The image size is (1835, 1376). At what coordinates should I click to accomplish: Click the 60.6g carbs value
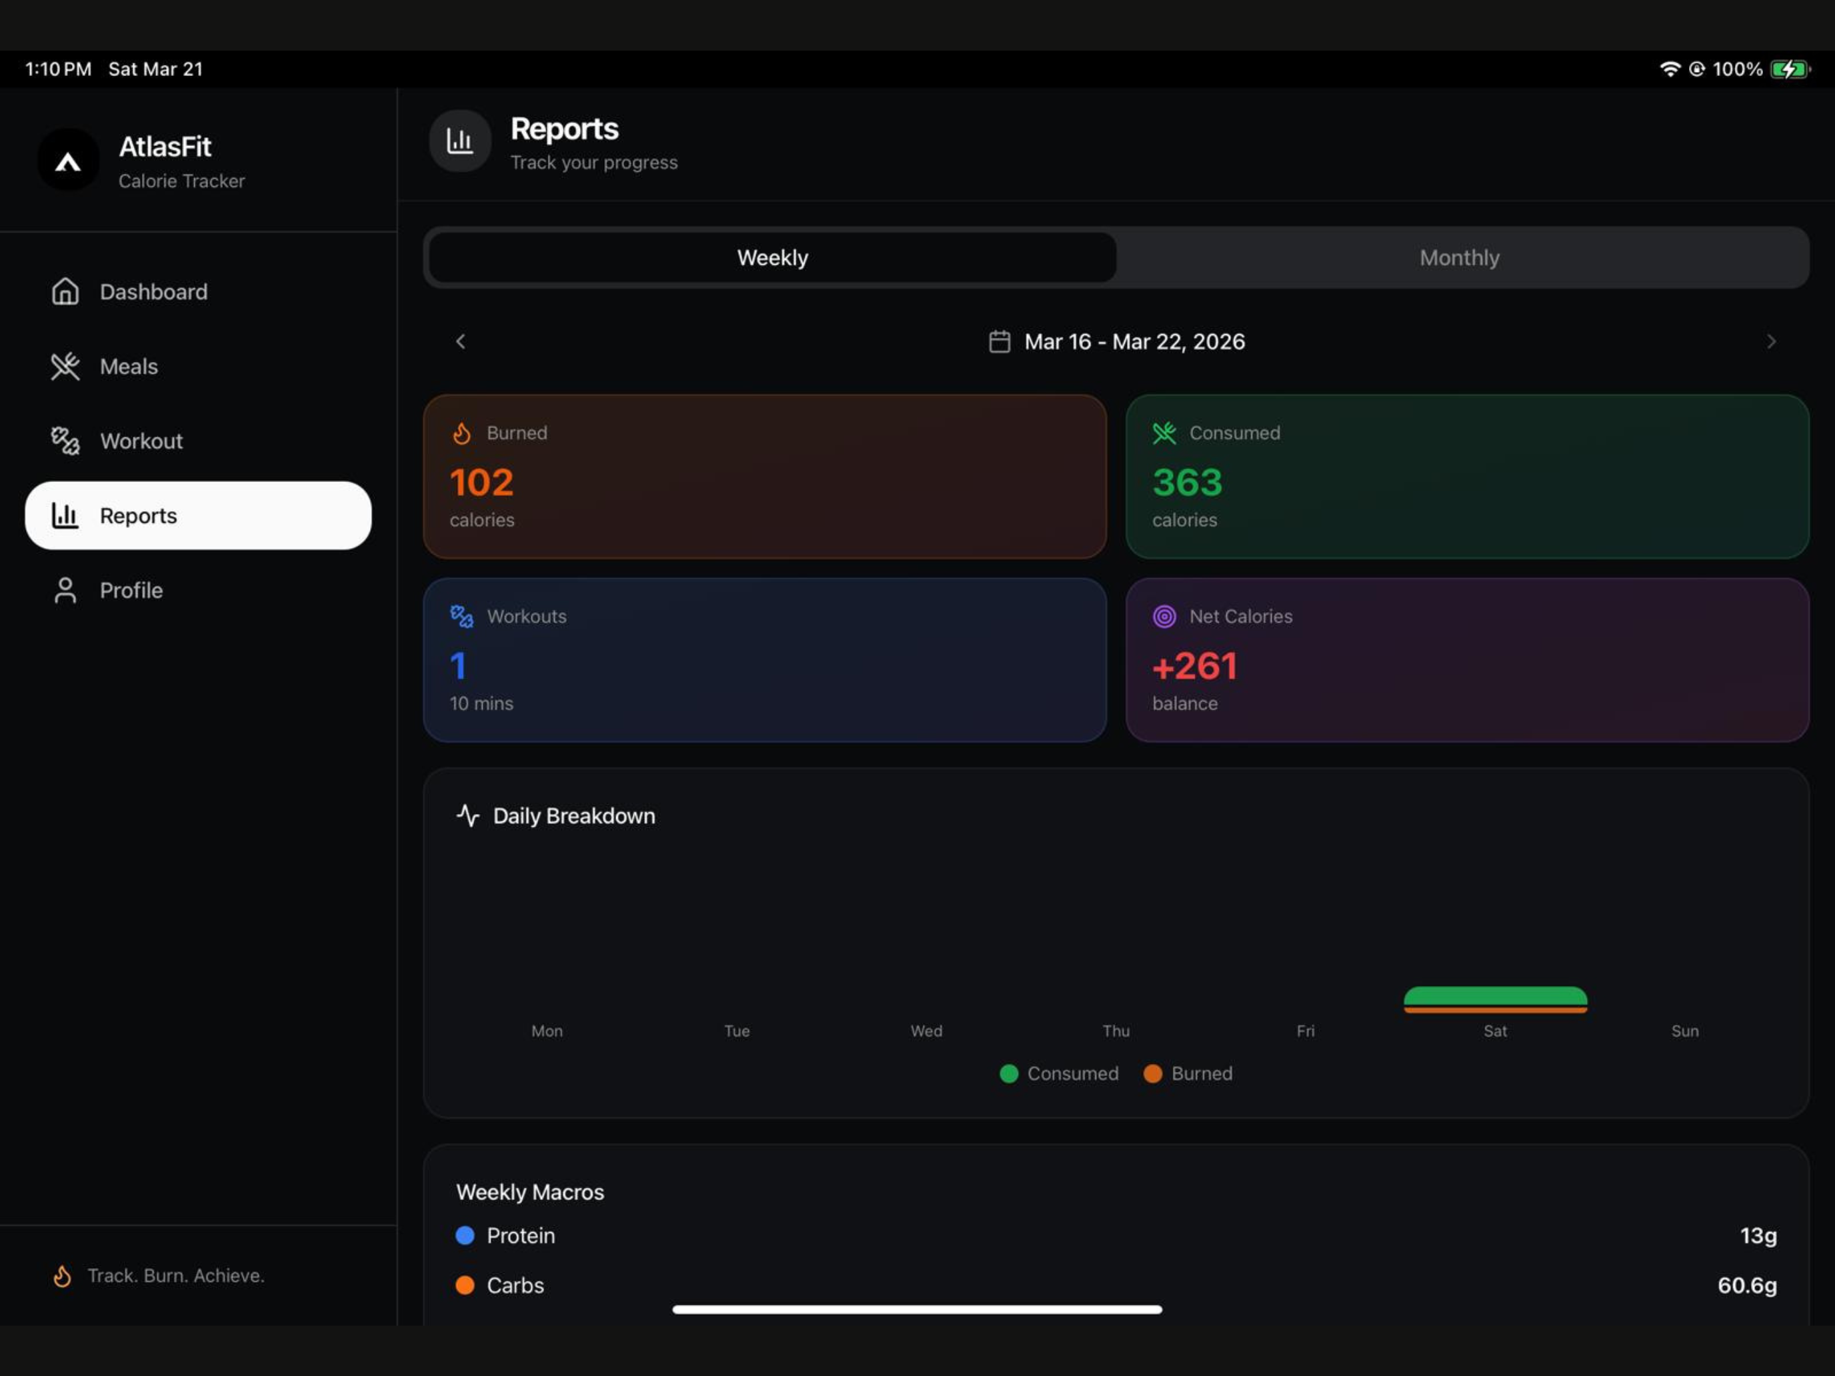pyautogui.click(x=1747, y=1285)
